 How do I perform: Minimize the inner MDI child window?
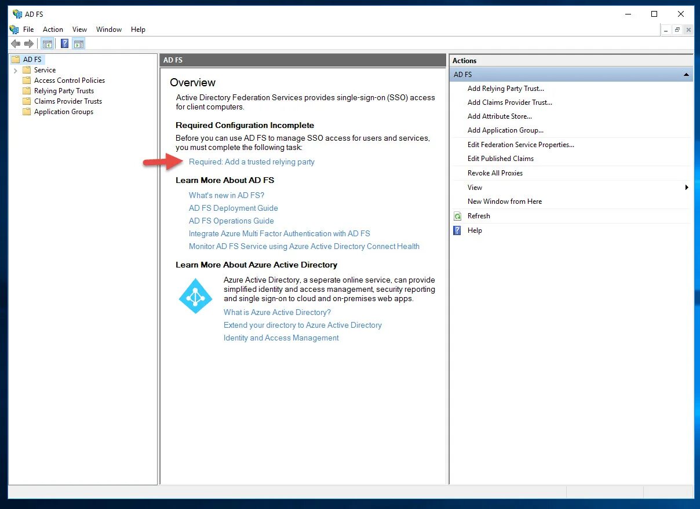tap(666, 30)
